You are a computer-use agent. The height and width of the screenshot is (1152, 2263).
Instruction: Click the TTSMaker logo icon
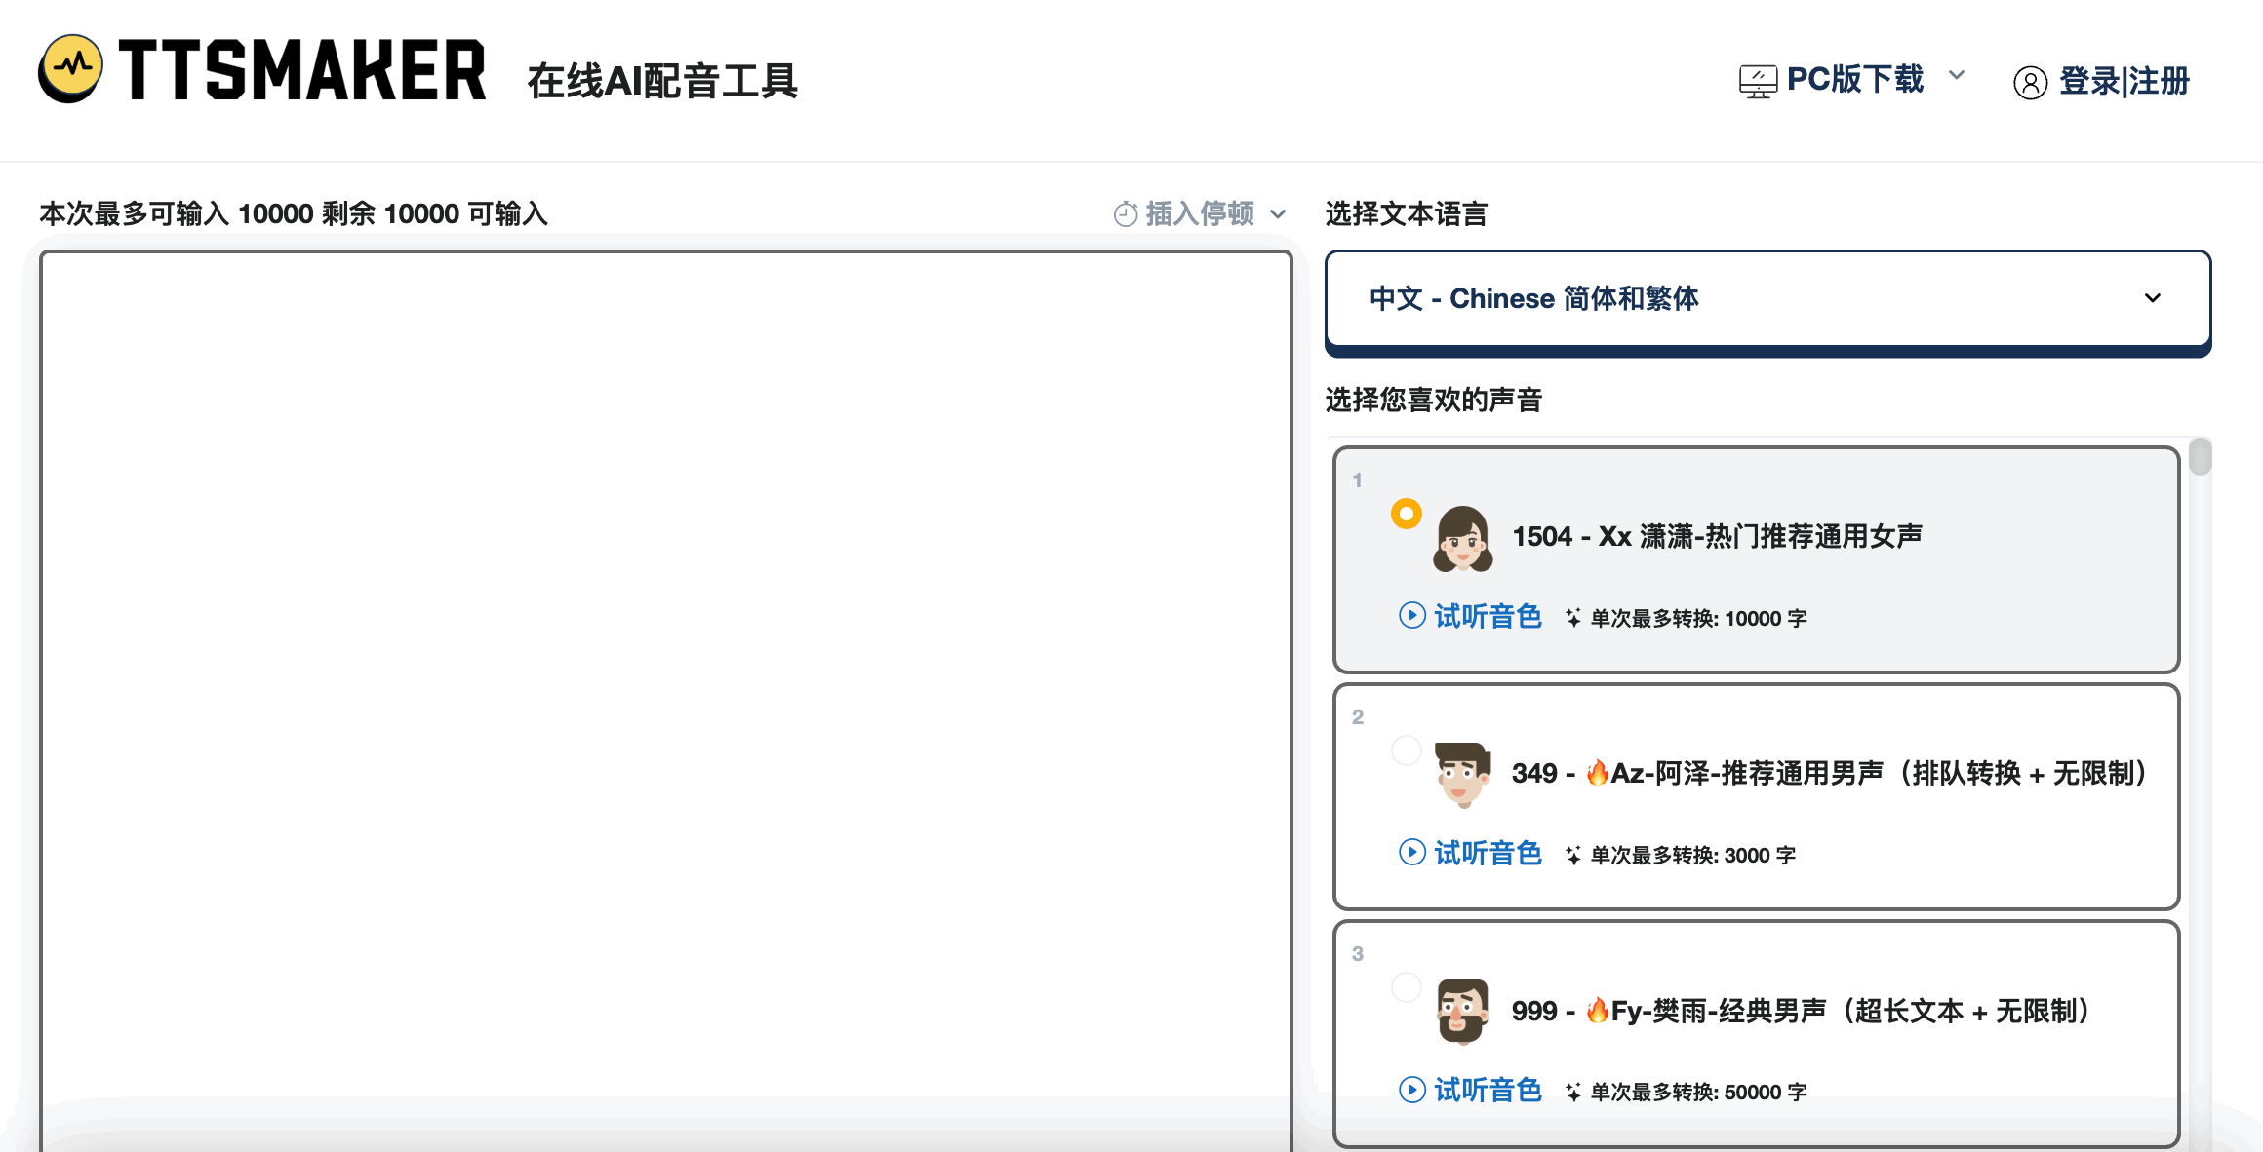tap(72, 68)
